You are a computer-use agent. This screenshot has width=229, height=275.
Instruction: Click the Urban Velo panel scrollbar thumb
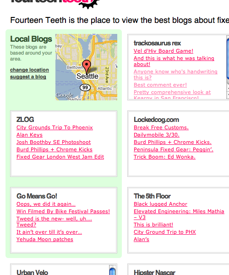click(x=113, y=271)
